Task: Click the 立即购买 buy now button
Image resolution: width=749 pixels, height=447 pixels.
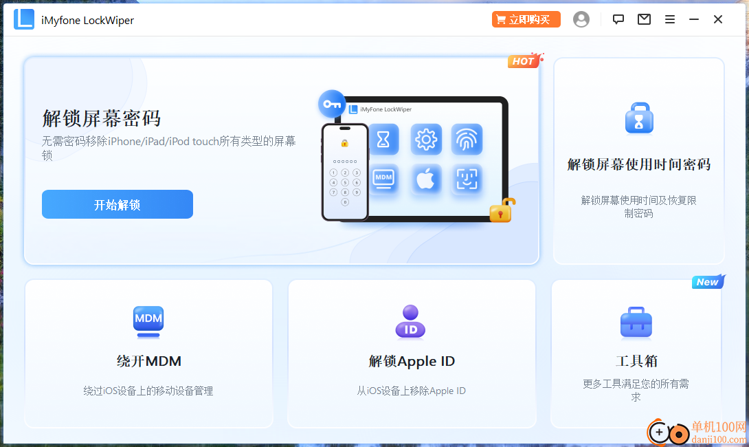Action: pyautogui.click(x=526, y=20)
